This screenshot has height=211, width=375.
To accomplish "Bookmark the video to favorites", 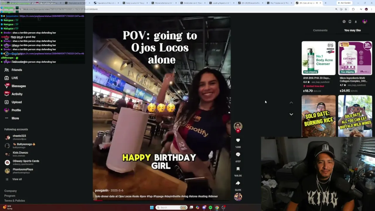I will [238, 169].
